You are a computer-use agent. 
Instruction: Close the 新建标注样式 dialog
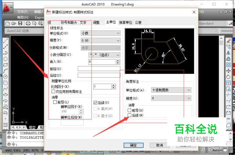194,12
